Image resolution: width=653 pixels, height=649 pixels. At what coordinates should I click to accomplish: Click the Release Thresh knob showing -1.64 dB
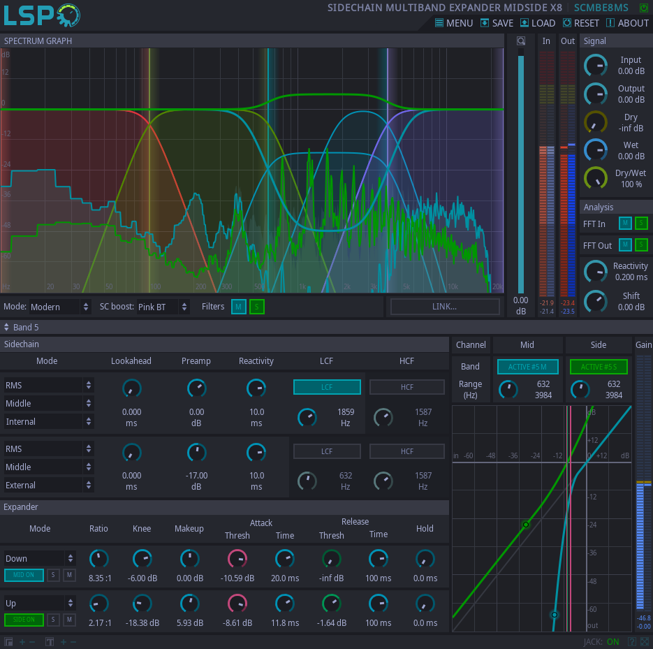(332, 604)
